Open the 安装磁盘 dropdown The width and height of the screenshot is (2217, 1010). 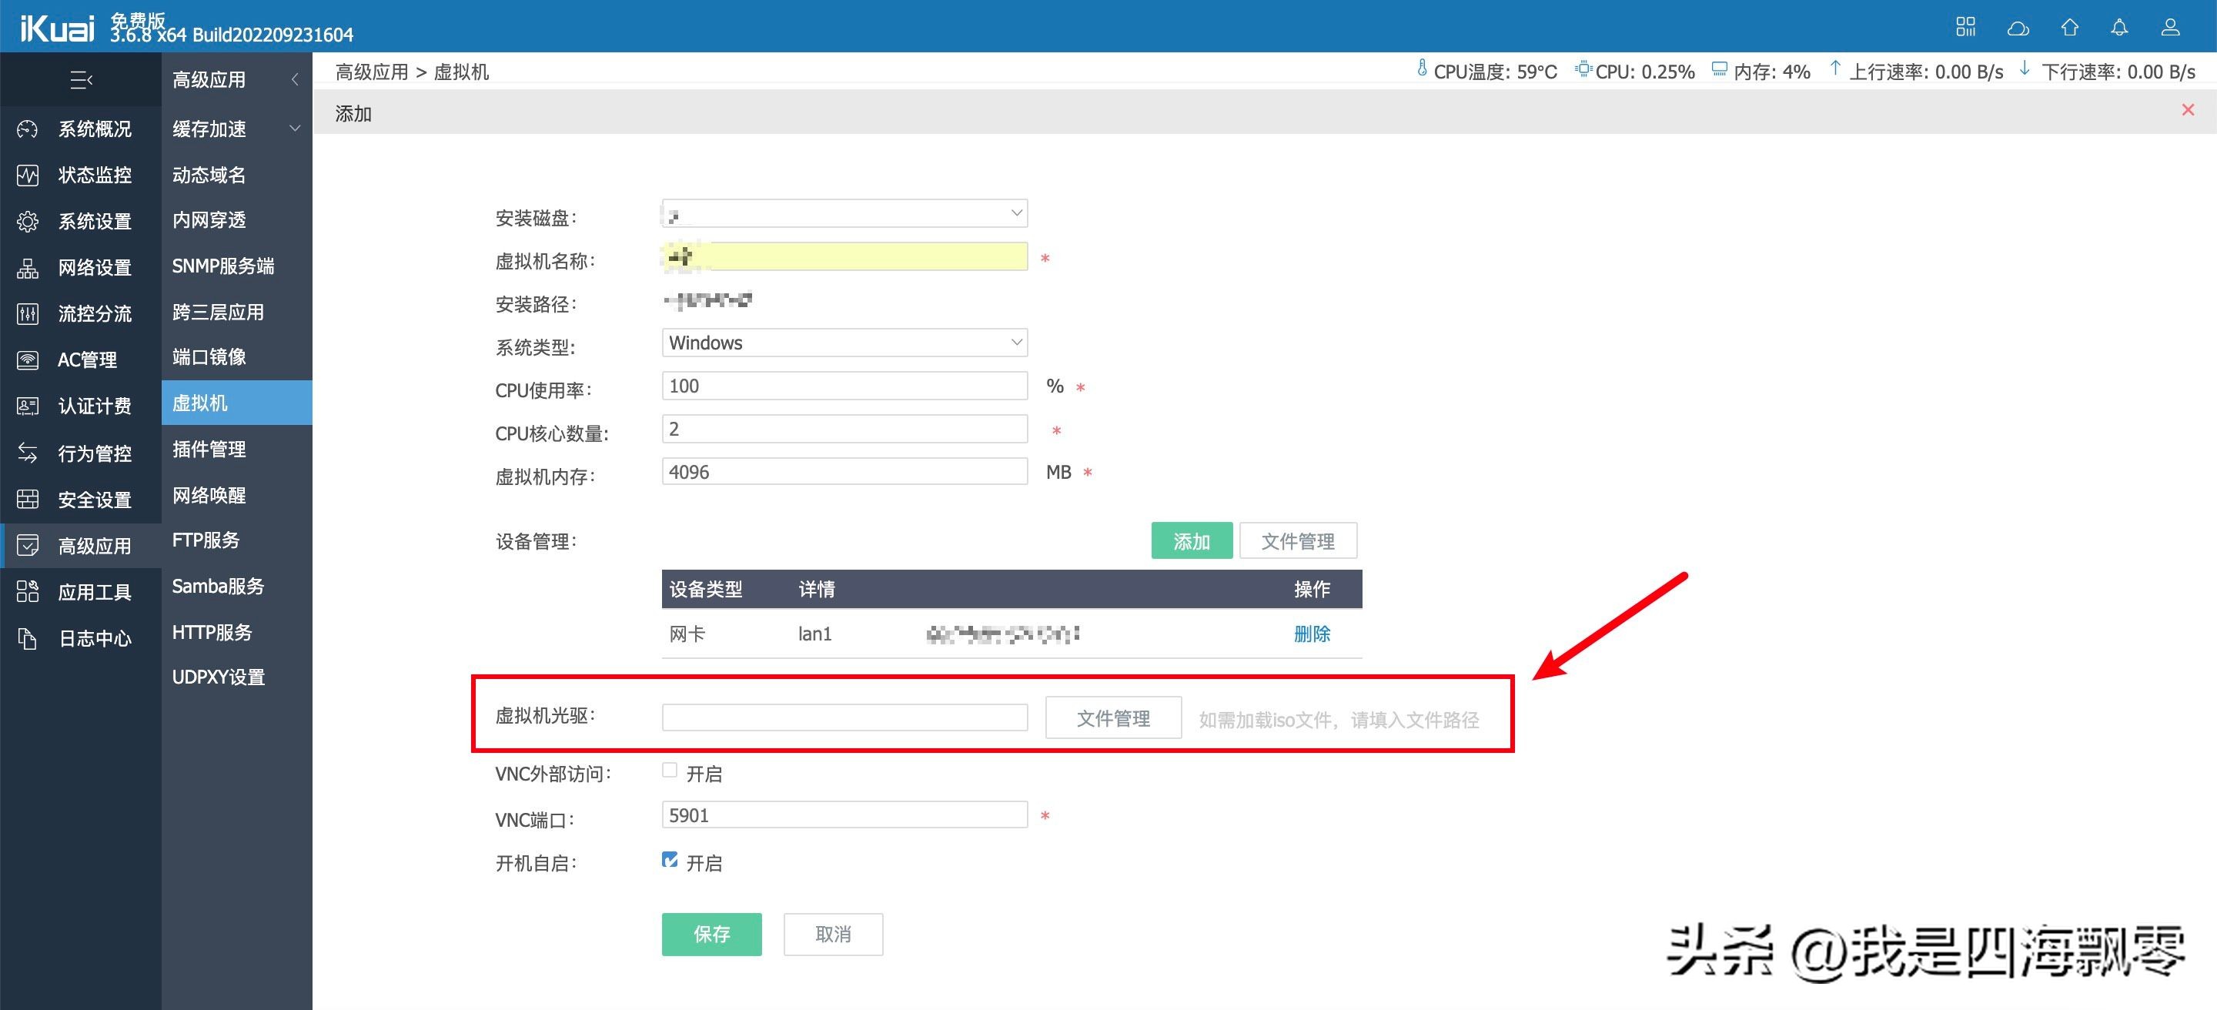pyautogui.click(x=844, y=213)
